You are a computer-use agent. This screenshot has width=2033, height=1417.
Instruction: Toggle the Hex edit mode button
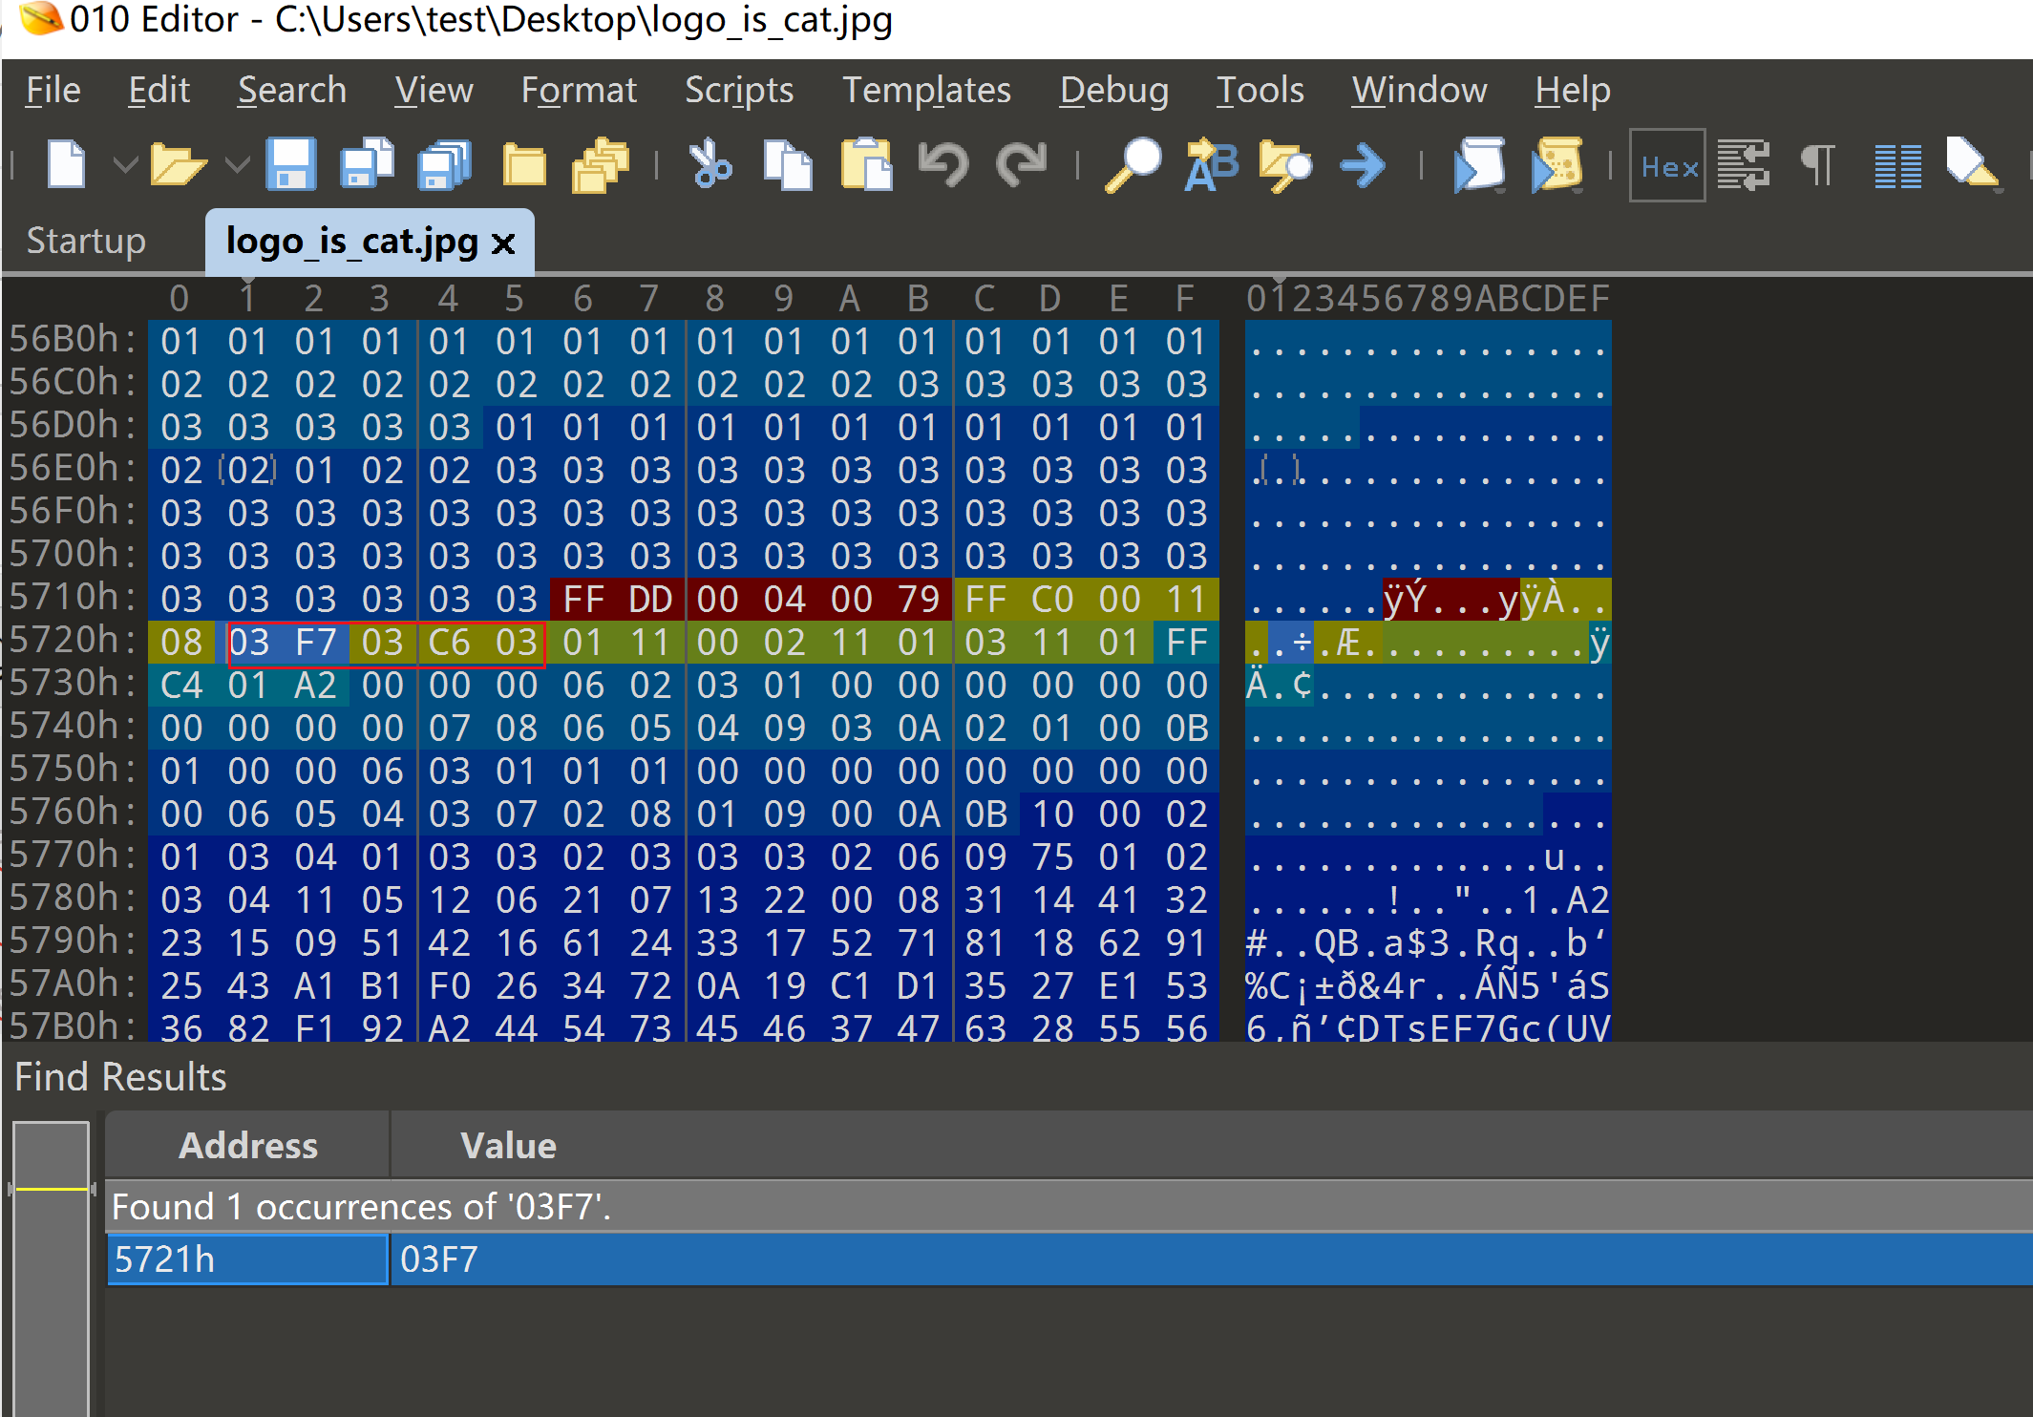(1667, 166)
